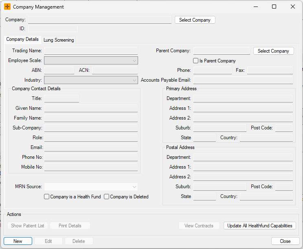This screenshot has height=249, width=303.
Task: Focus the Accounts Payable Email field
Action: [x=243, y=80]
